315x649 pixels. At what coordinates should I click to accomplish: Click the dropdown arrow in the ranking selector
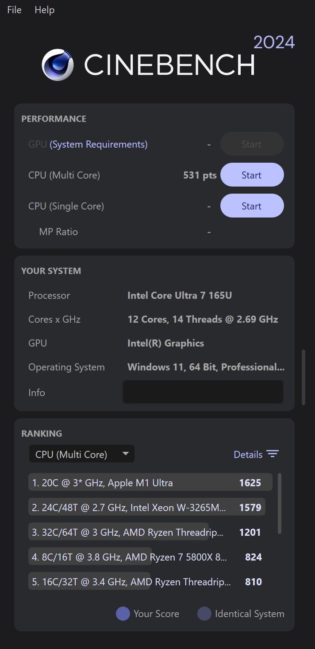[x=126, y=454]
